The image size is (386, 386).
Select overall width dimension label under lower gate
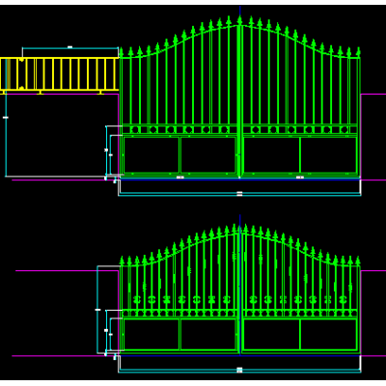[x=239, y=370]
